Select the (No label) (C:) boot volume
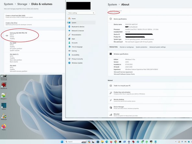Image resolution: width=192 pixels, height=144 pixels. click(x=34, y=58)
